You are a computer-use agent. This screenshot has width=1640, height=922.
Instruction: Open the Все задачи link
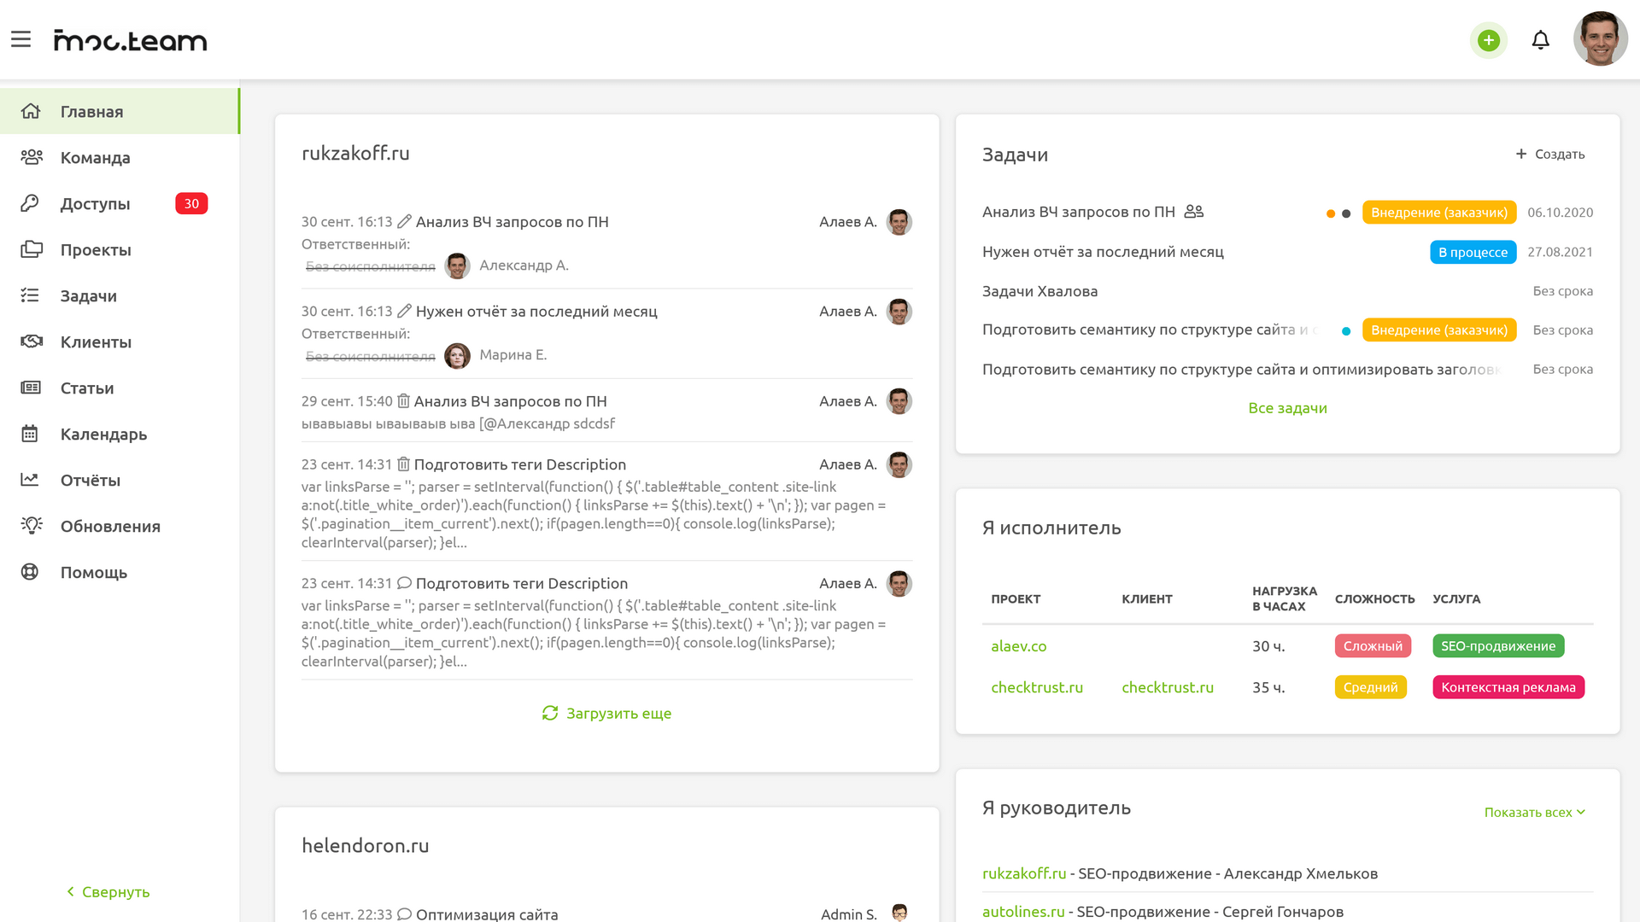point(1287,408)
